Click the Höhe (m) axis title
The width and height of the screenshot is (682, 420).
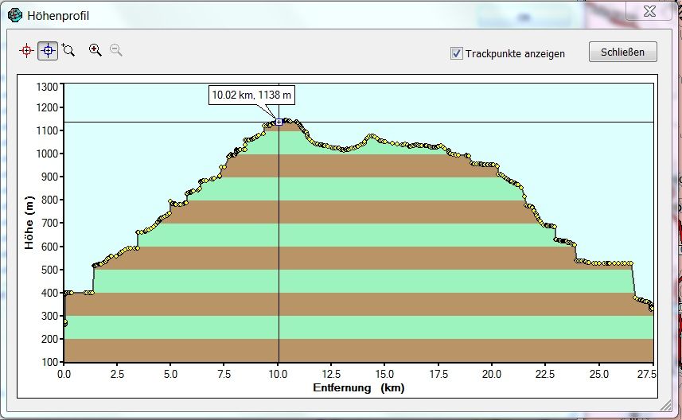[29, 223]
